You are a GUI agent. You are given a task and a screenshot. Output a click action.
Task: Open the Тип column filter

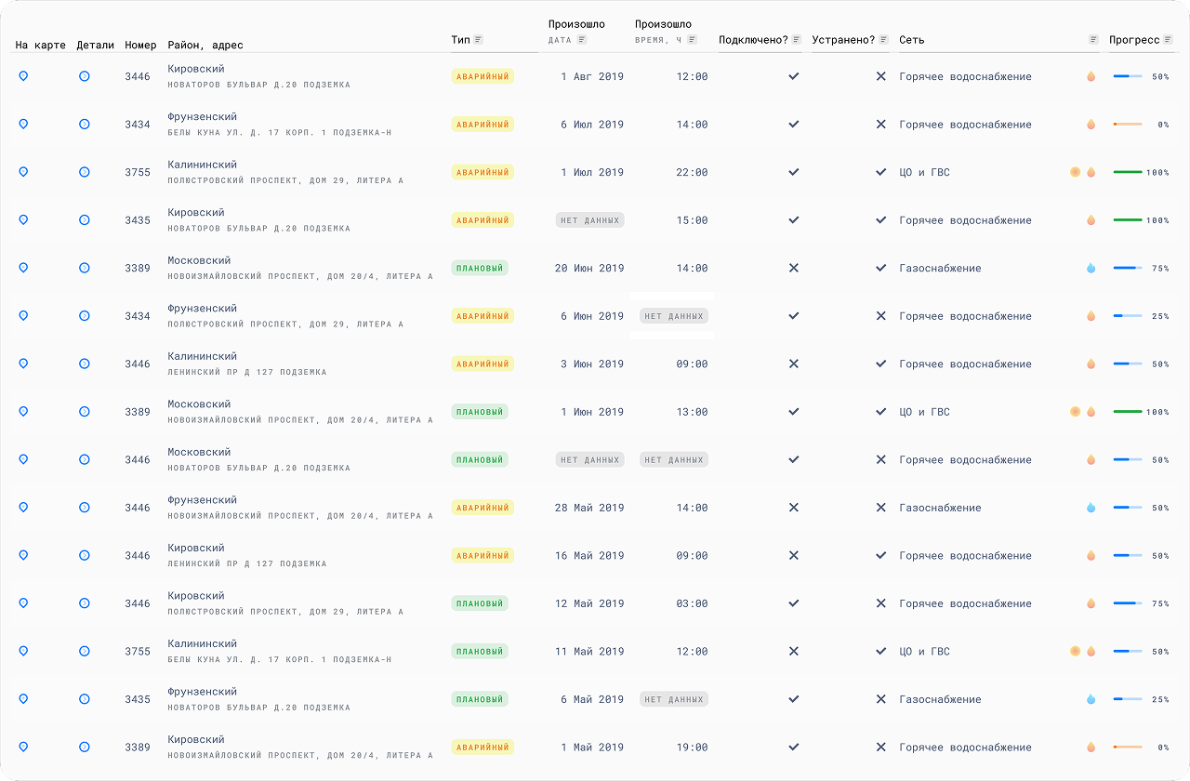[x=480, y=39]
